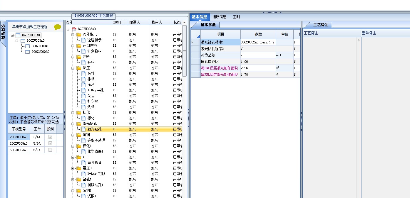Click the document icon next to 盲孔检查
This screenshot has width=410, height=198.
click(x=83, y=163)
